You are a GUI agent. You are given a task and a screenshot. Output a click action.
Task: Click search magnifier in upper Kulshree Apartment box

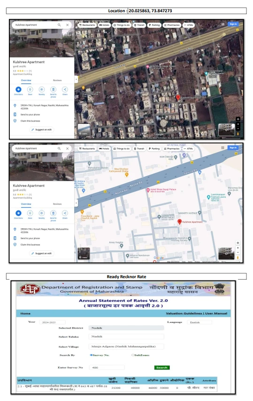tap(59, 25)
